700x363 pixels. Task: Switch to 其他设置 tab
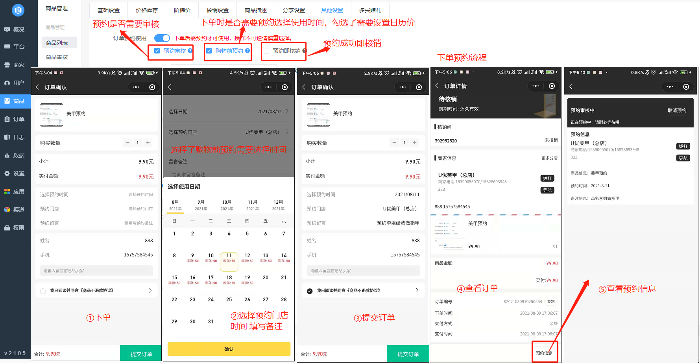click(332, 10)
